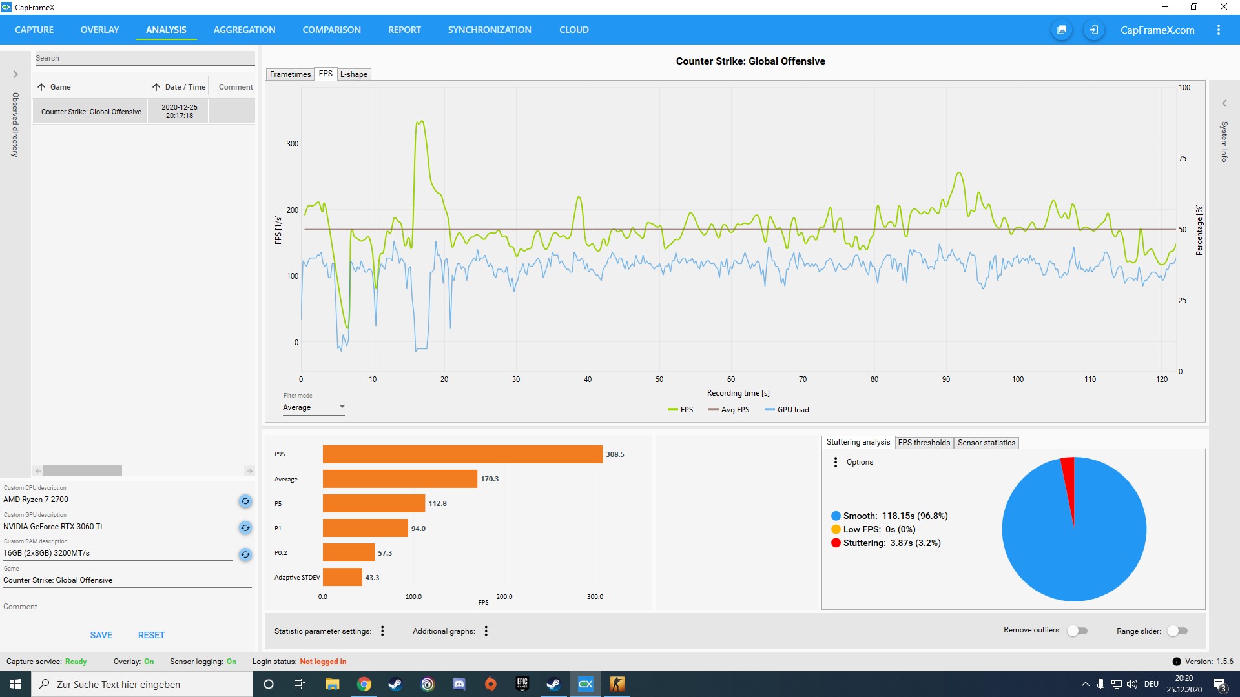
Task: Open the stuttering analysis Options menu
Action: pyautogui.click(x=836, y=462)
